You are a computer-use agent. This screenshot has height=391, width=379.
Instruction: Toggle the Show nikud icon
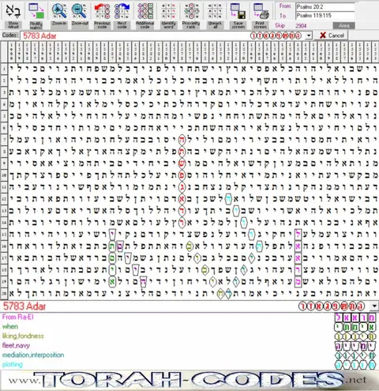[13, 11]
